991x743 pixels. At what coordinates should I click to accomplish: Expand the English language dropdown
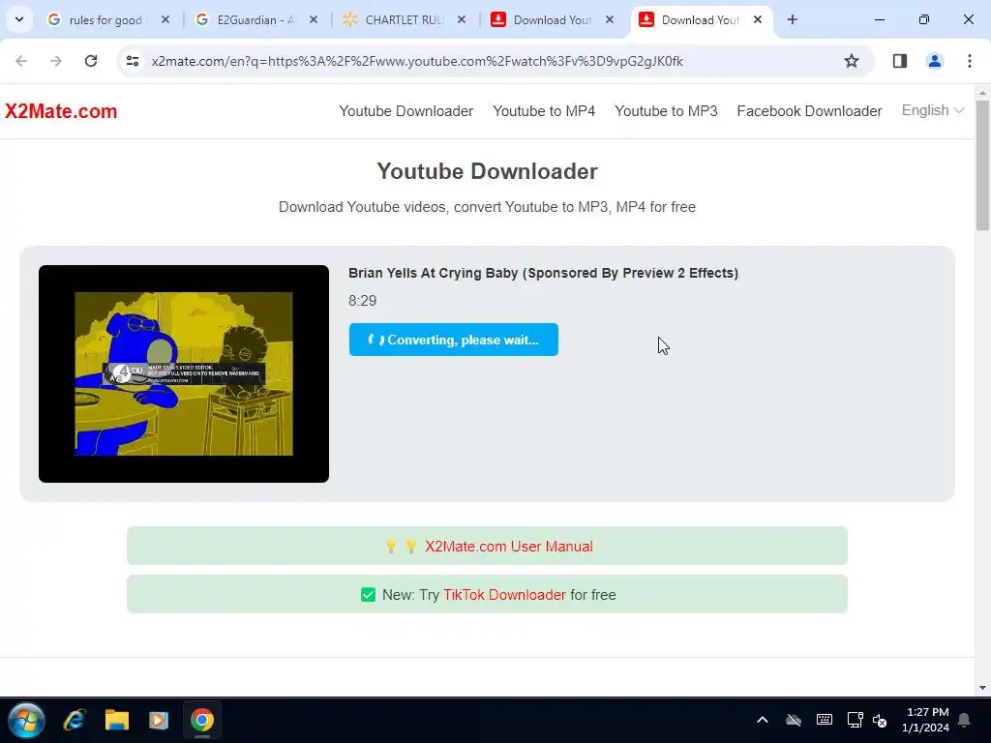(932, 110)
